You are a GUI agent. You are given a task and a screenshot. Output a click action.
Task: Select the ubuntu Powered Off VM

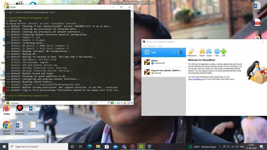[x=164, y=62]
